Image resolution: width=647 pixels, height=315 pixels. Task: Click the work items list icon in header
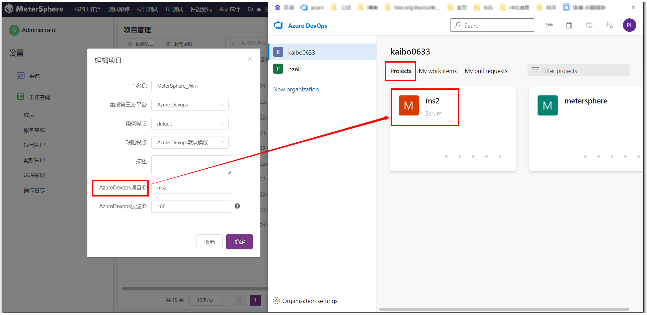[549, 25]
